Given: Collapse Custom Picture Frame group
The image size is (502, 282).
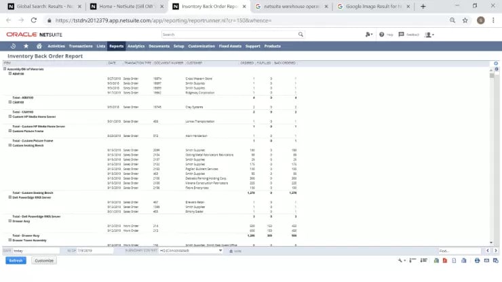Looking at the screenshot, I should point(10,131).
